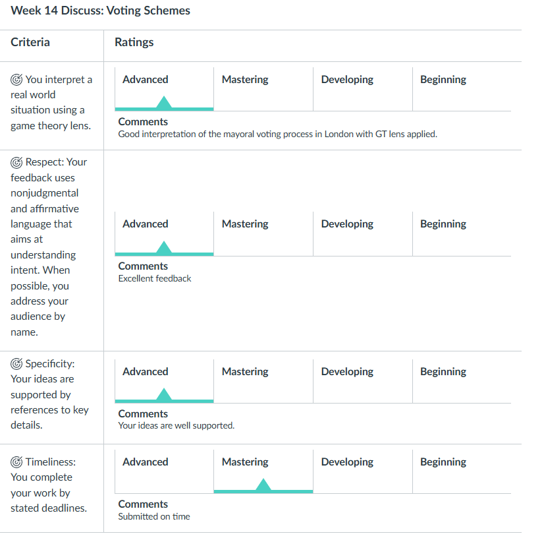Click the outcome icon next to Specificity criterion
Image resolution: width=544 pixels, height=542 pixels.
click(16, 364)
